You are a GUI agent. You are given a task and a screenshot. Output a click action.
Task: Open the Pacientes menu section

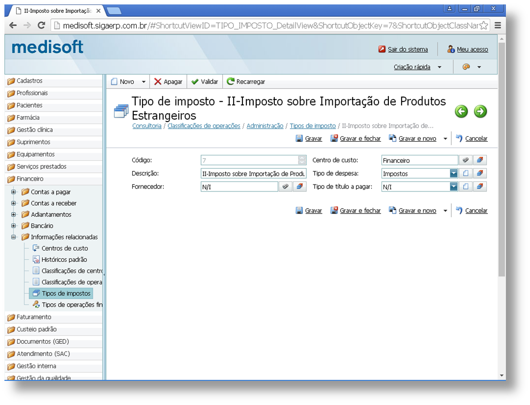pyautogui.click(x=54, y=105)
